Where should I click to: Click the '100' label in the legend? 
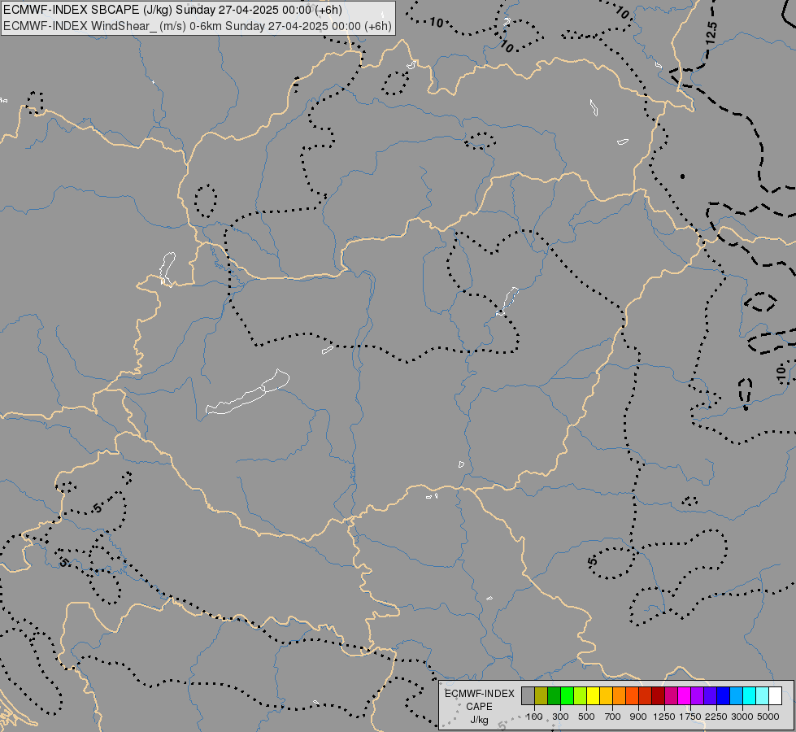pos(534,717)
